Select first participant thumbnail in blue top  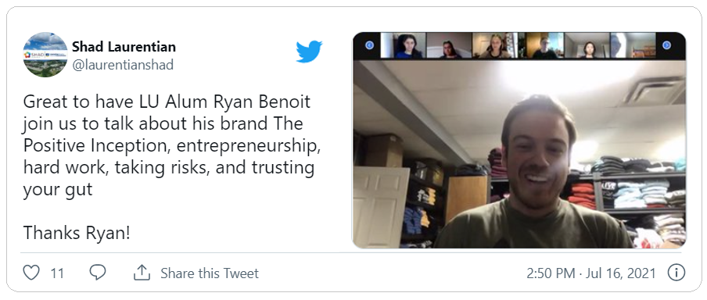(403, 45)
